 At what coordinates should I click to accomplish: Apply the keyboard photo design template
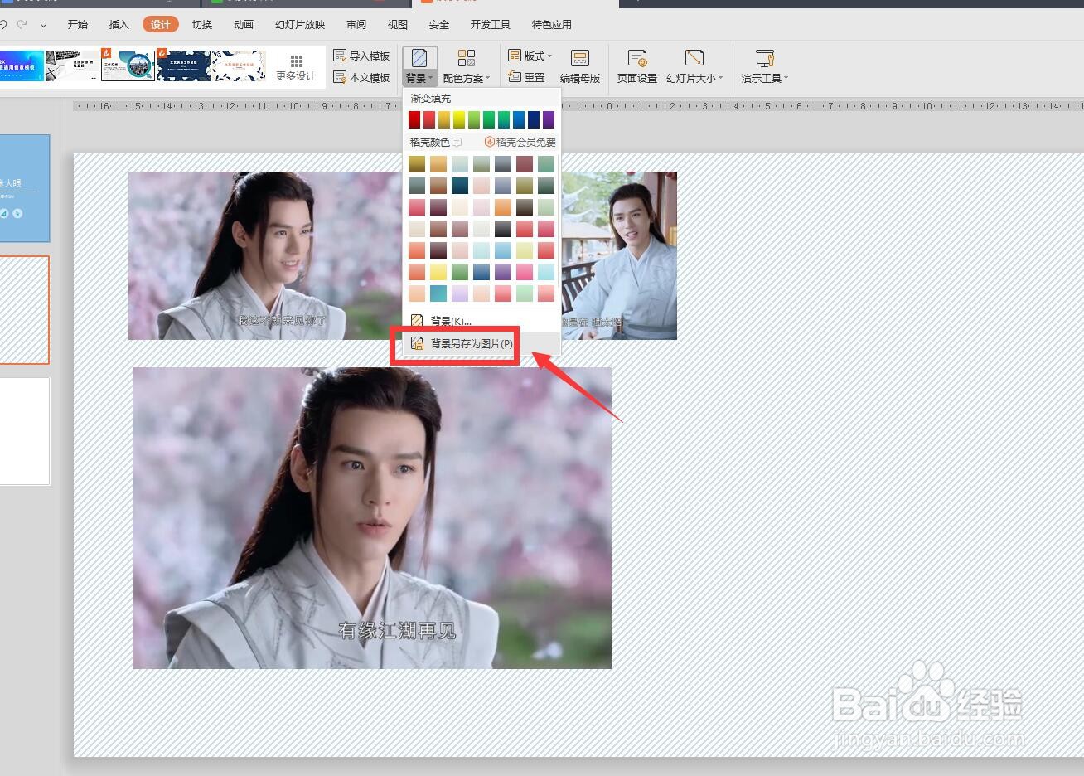[x=73, y=65]
